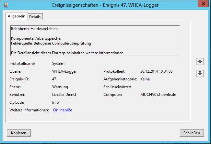Click the 'Ebene:' label
Screen dimensions: 211x144
15,87
